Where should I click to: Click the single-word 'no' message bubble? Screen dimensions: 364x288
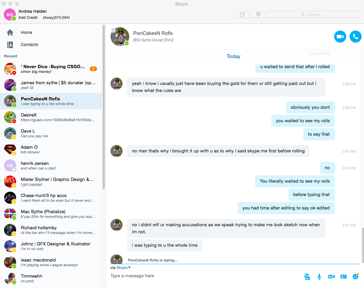327,168
